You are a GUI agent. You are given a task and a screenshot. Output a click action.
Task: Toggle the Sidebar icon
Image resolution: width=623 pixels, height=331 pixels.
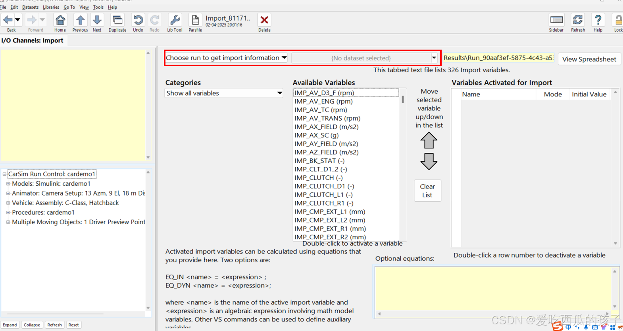point(556,20)
